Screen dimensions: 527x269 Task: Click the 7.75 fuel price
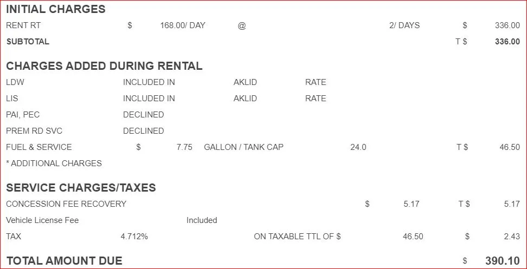[184, 147]
